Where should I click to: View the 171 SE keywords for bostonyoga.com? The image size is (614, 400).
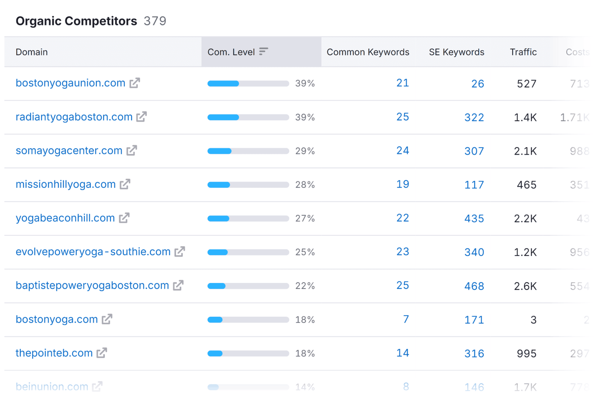[x=474, y=319]
